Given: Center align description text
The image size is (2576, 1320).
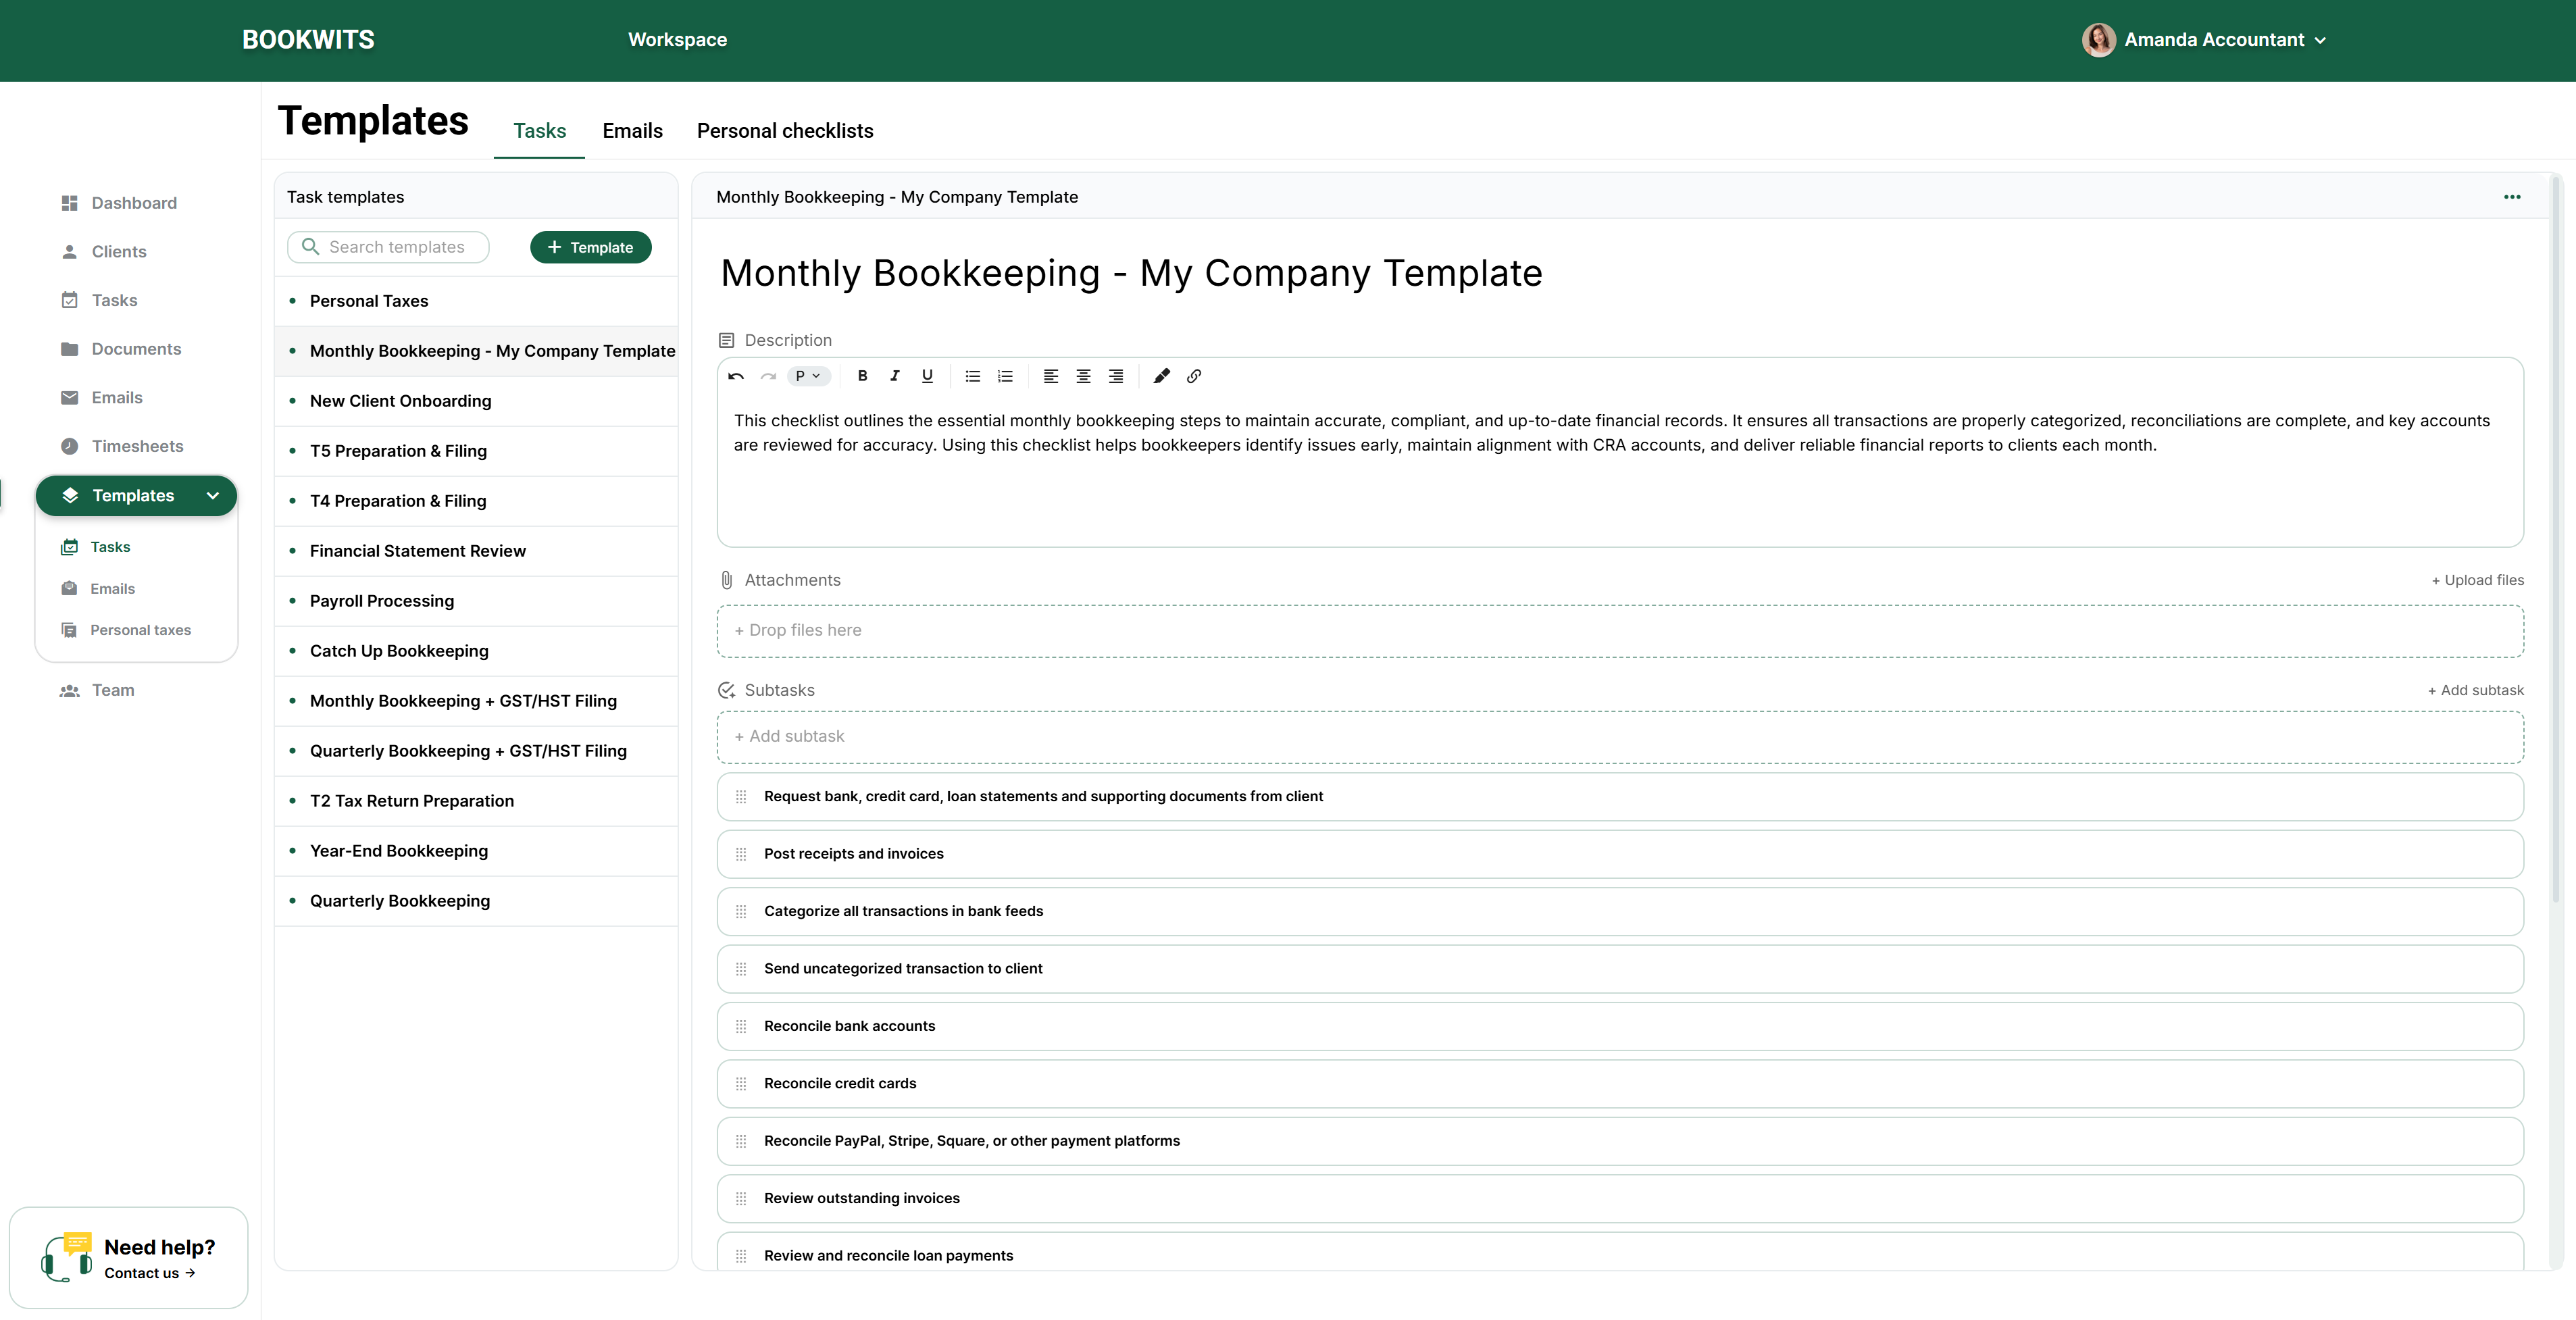Looking at the screenshot, I should (1083, 376).
